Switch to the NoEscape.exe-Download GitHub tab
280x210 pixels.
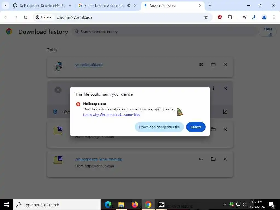(x=42, y=5)
